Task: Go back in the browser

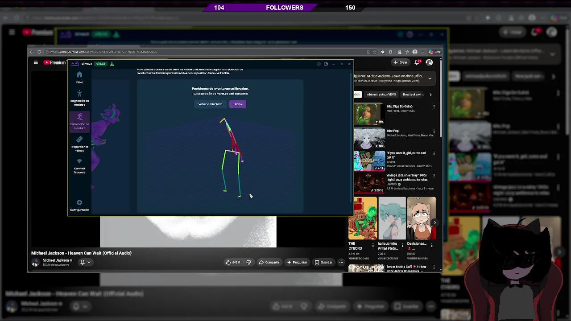Action: coord(31,52)
